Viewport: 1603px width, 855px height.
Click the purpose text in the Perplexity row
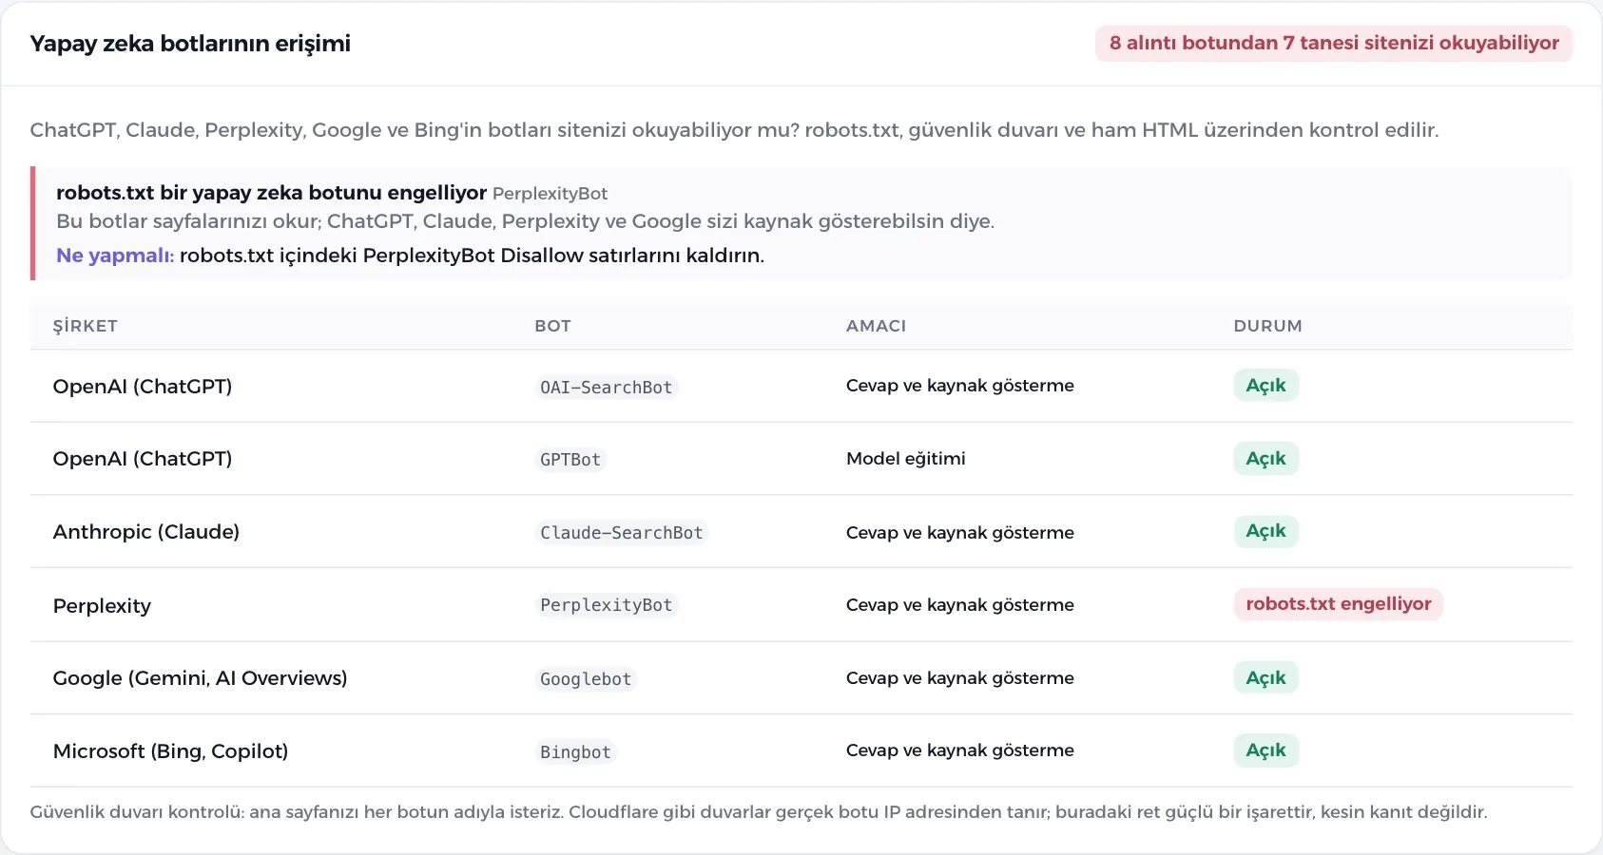coord(960,605)
